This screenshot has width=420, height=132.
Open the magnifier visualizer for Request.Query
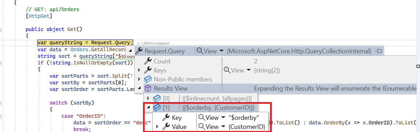[200, 51]
